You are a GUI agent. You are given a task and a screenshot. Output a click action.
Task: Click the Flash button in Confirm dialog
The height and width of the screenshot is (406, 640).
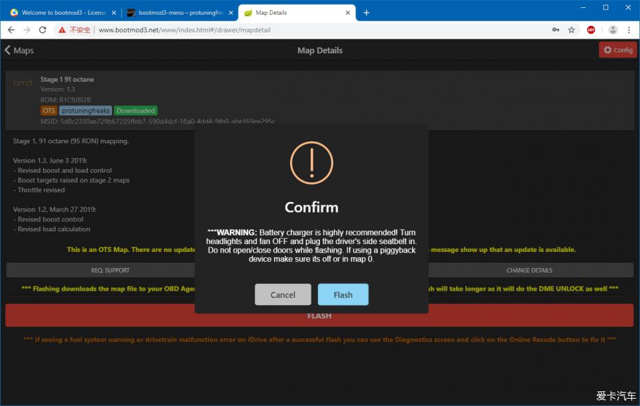(x=343, y=295)
